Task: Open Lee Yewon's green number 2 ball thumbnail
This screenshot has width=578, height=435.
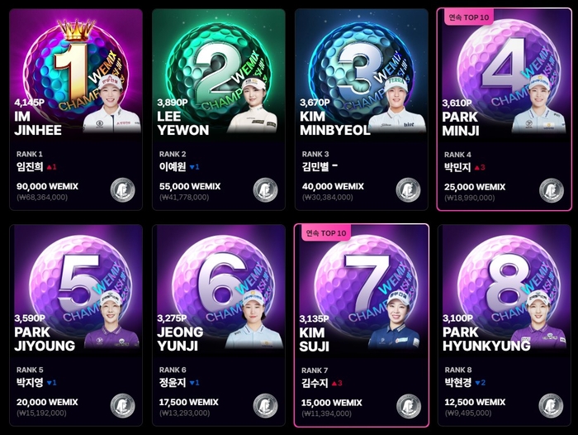Action: [x=219, y=66]
